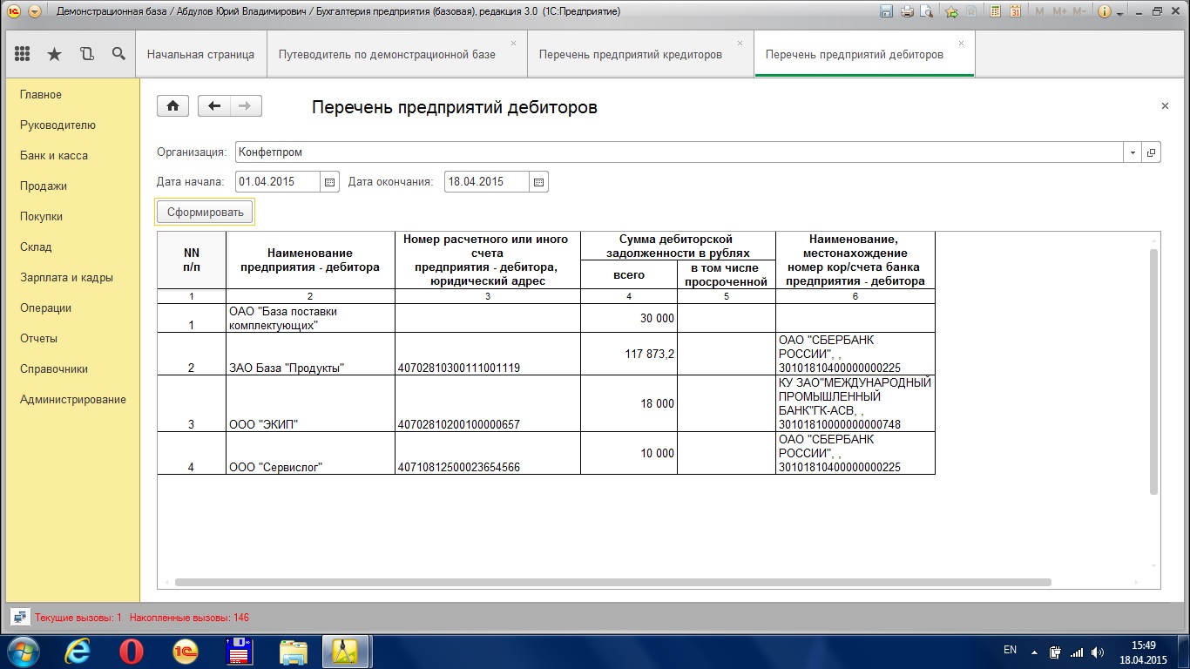
Task: Open main menu dropdown next to 1C logo
Action: [34, 12]
